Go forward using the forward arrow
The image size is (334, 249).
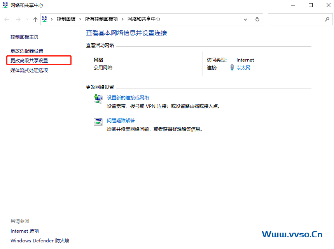tap(18, 19)
